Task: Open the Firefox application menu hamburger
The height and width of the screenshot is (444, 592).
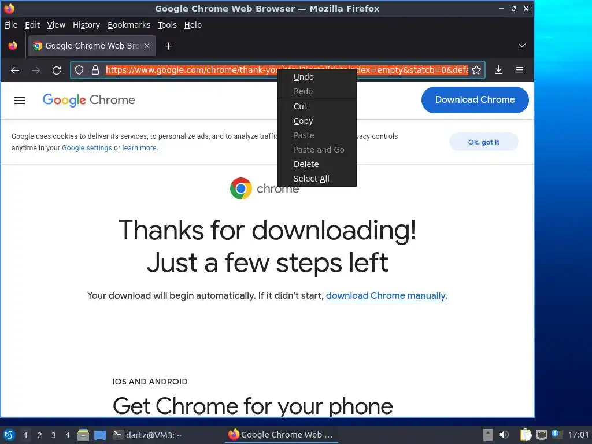Action: 520,70
